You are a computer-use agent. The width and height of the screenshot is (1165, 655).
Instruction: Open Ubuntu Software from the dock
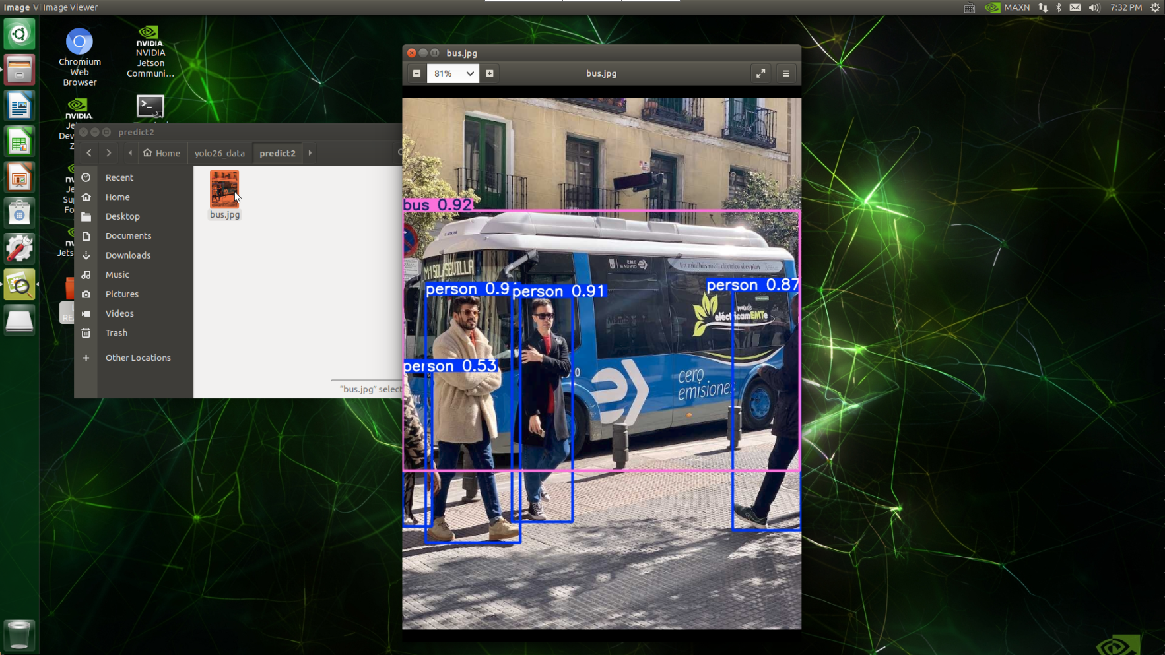click(x=19, y=214)
